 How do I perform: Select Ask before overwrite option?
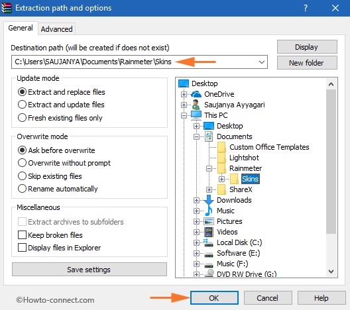pyautogui.click(x=56, y=150)
